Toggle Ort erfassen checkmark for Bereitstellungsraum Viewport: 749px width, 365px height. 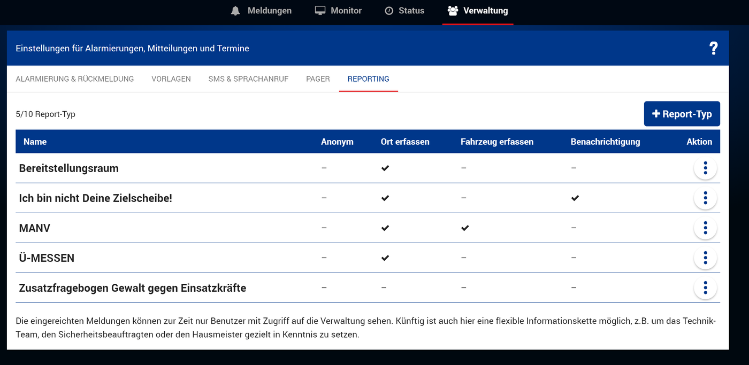coord(385,168)
